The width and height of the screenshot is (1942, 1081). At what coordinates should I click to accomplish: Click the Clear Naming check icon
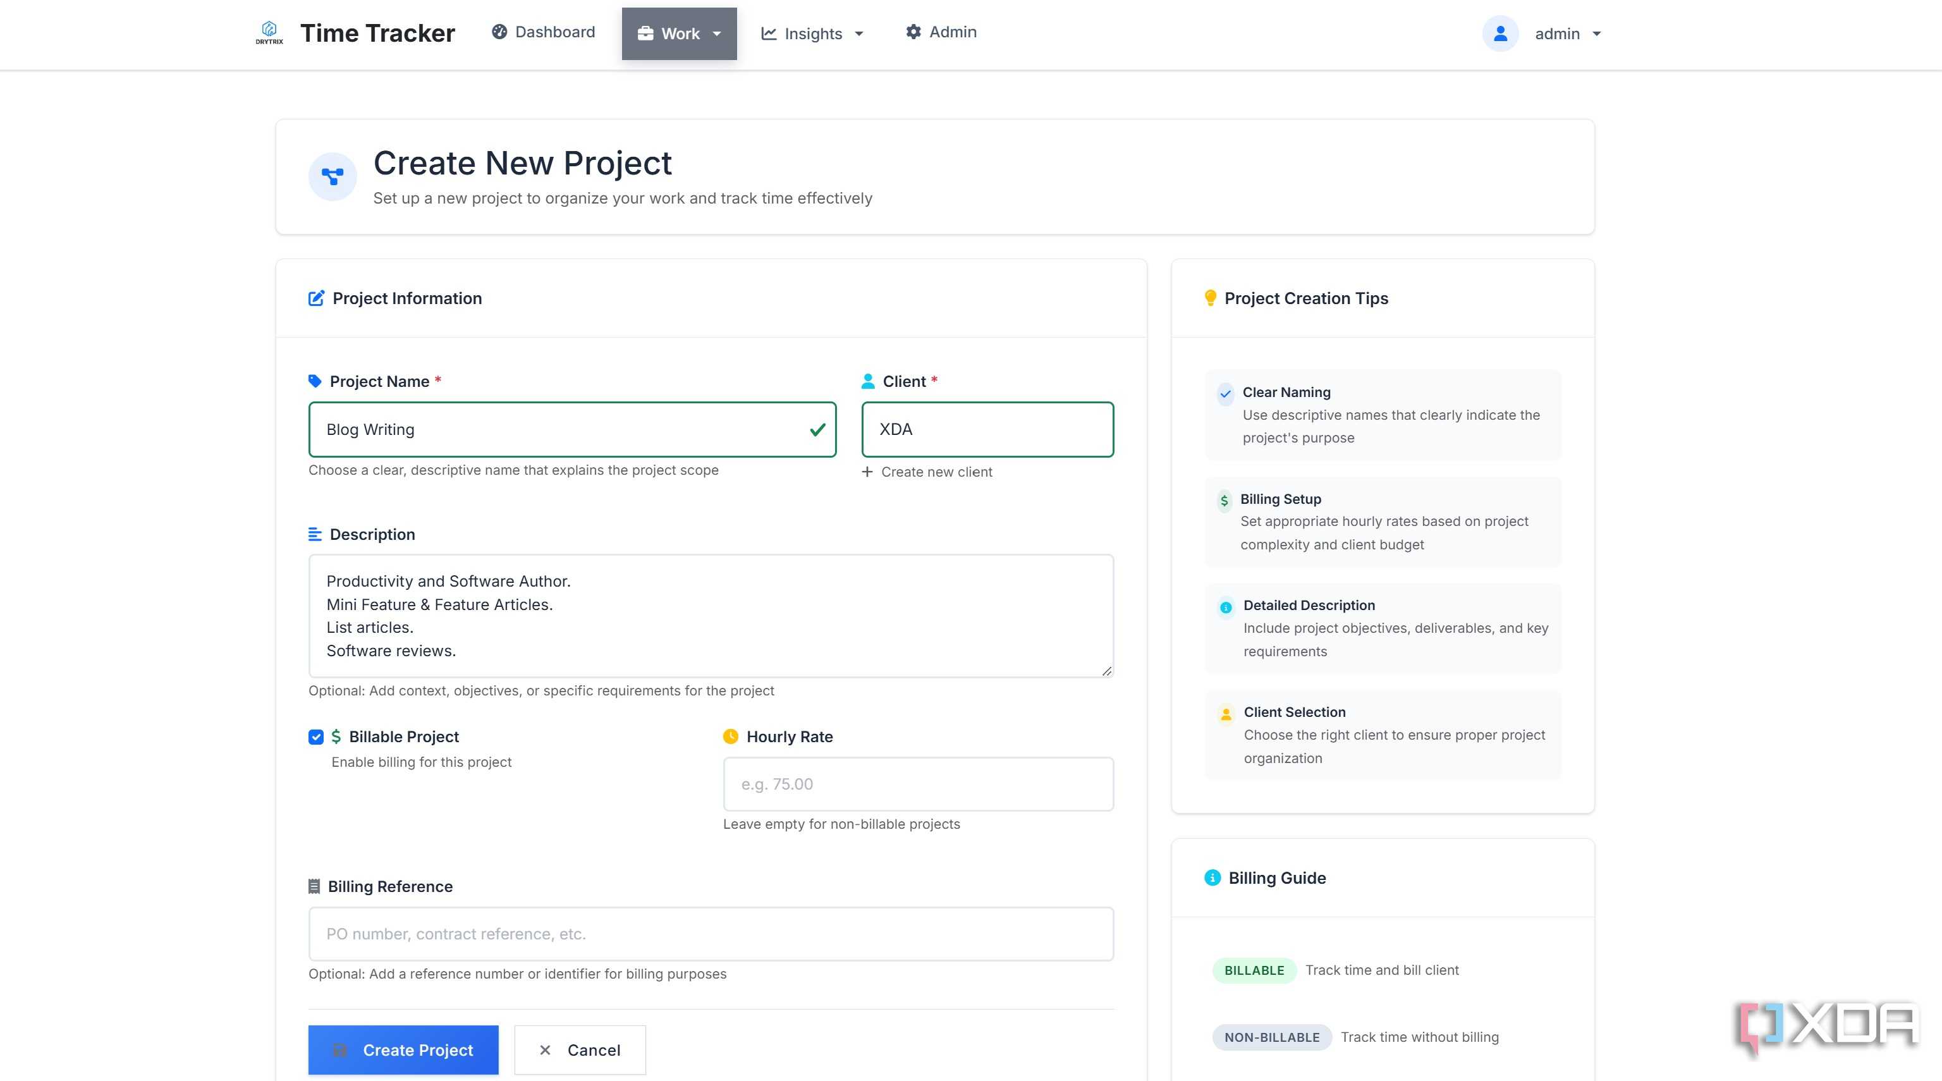tap(1226, 393)
